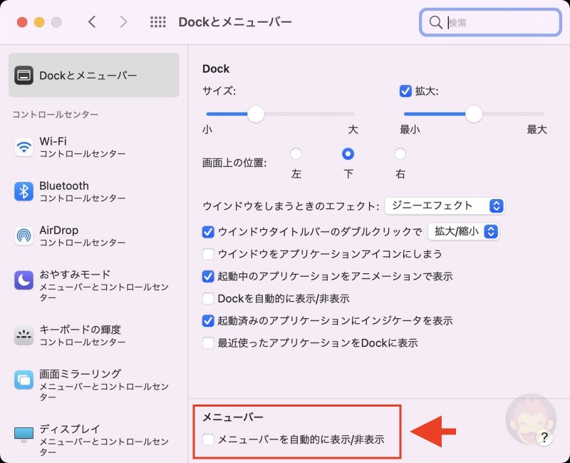Open the Show All preferences grid icon
The height and width of the screenshot is (463, 570).
157,22
